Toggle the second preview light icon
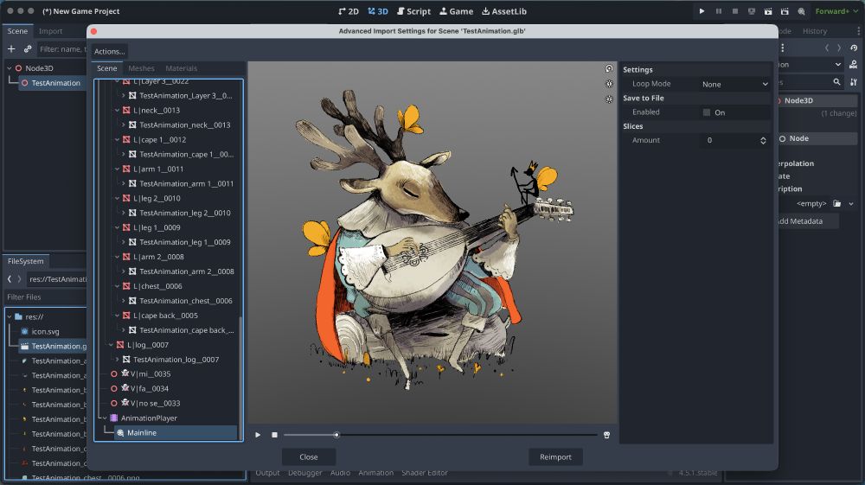 pyautogui.click(x=609, y=99)
